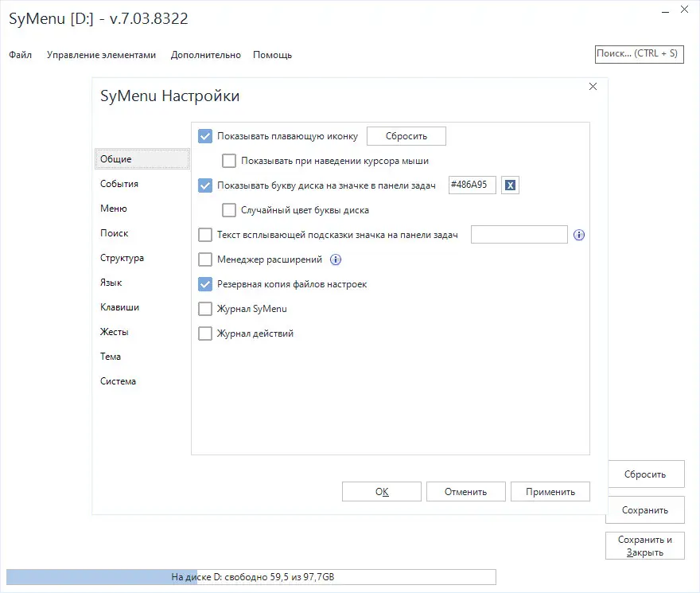The image size is (700, 593).
Task: Enable Менеджер расширений checkbox
Action: [205, 259]
